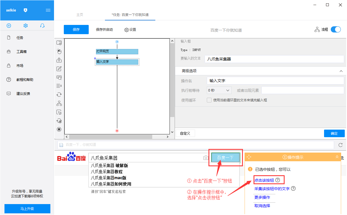This screenshot has width=347, height=215.
Task: Select the 打开网页 flow step
Action: click(x=117, y=52)
